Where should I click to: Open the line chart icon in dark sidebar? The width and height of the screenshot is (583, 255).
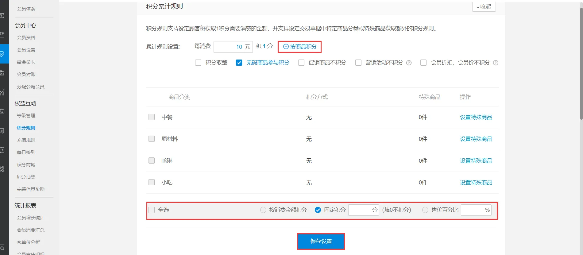click(x=2, y=92)
